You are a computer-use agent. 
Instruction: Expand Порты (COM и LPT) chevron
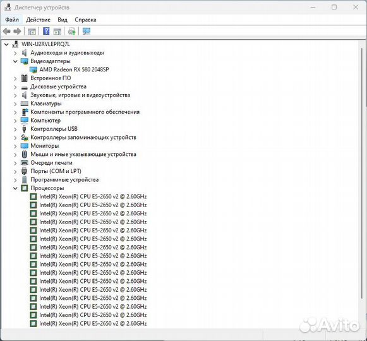tap(15, 172)
